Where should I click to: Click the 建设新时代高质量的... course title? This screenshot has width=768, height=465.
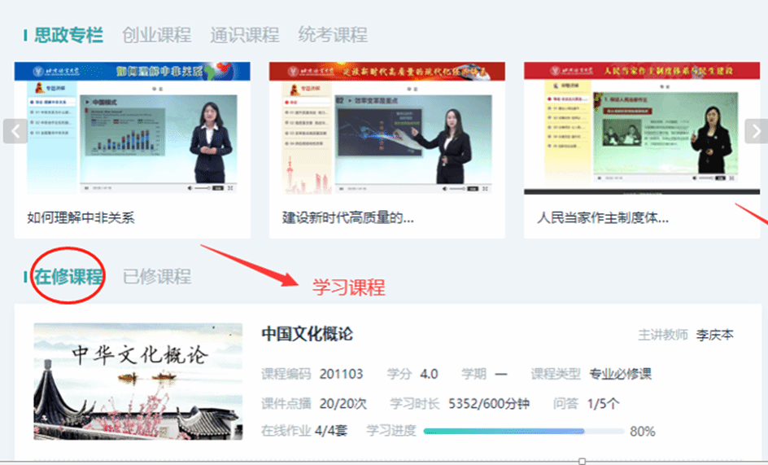(x=348, y=217)
